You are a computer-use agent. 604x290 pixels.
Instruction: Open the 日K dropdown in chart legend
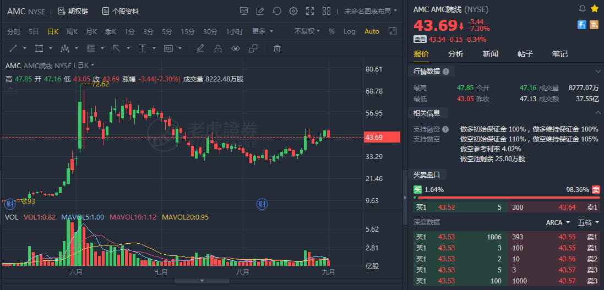click(86, 65)
